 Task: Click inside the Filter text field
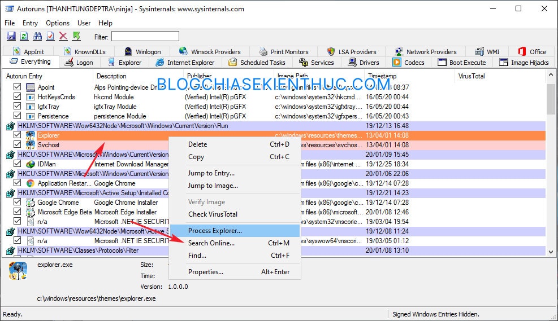point(145,37)
